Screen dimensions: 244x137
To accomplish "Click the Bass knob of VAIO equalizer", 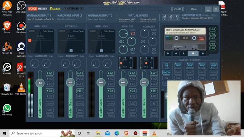I will (x=123, y=50).
